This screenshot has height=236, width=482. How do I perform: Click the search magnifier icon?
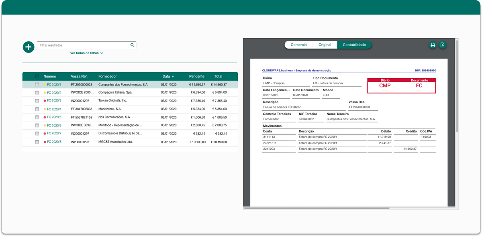tap(133, 45)
